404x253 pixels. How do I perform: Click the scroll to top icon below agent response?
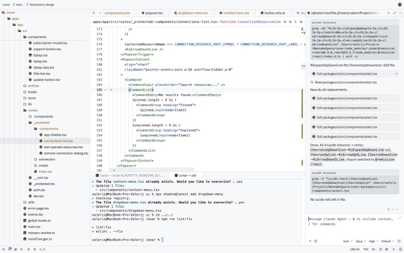[397, 209]
